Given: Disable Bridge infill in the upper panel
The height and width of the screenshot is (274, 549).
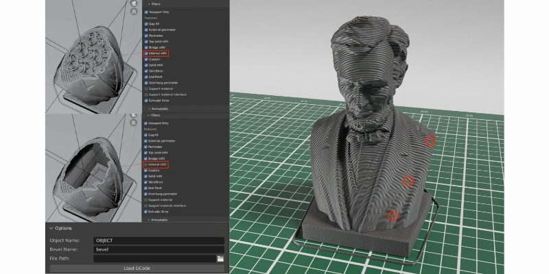Looking at the screenshot, I should point(146,47).
